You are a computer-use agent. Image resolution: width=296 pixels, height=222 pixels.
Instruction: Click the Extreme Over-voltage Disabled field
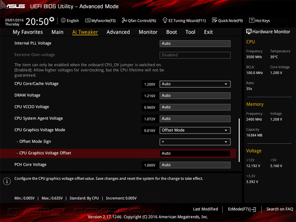195,55
